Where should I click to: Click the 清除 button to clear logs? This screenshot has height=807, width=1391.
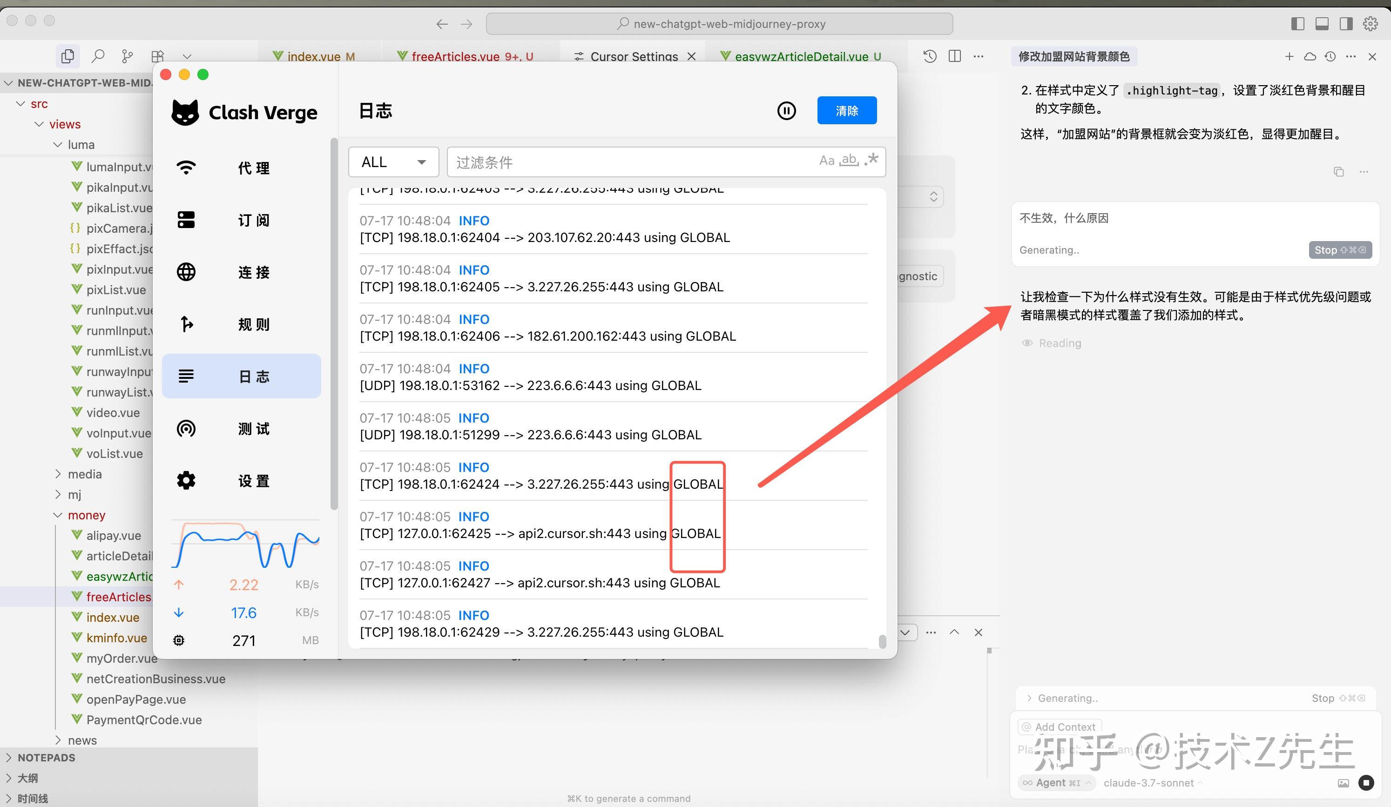tap(846, 110)
